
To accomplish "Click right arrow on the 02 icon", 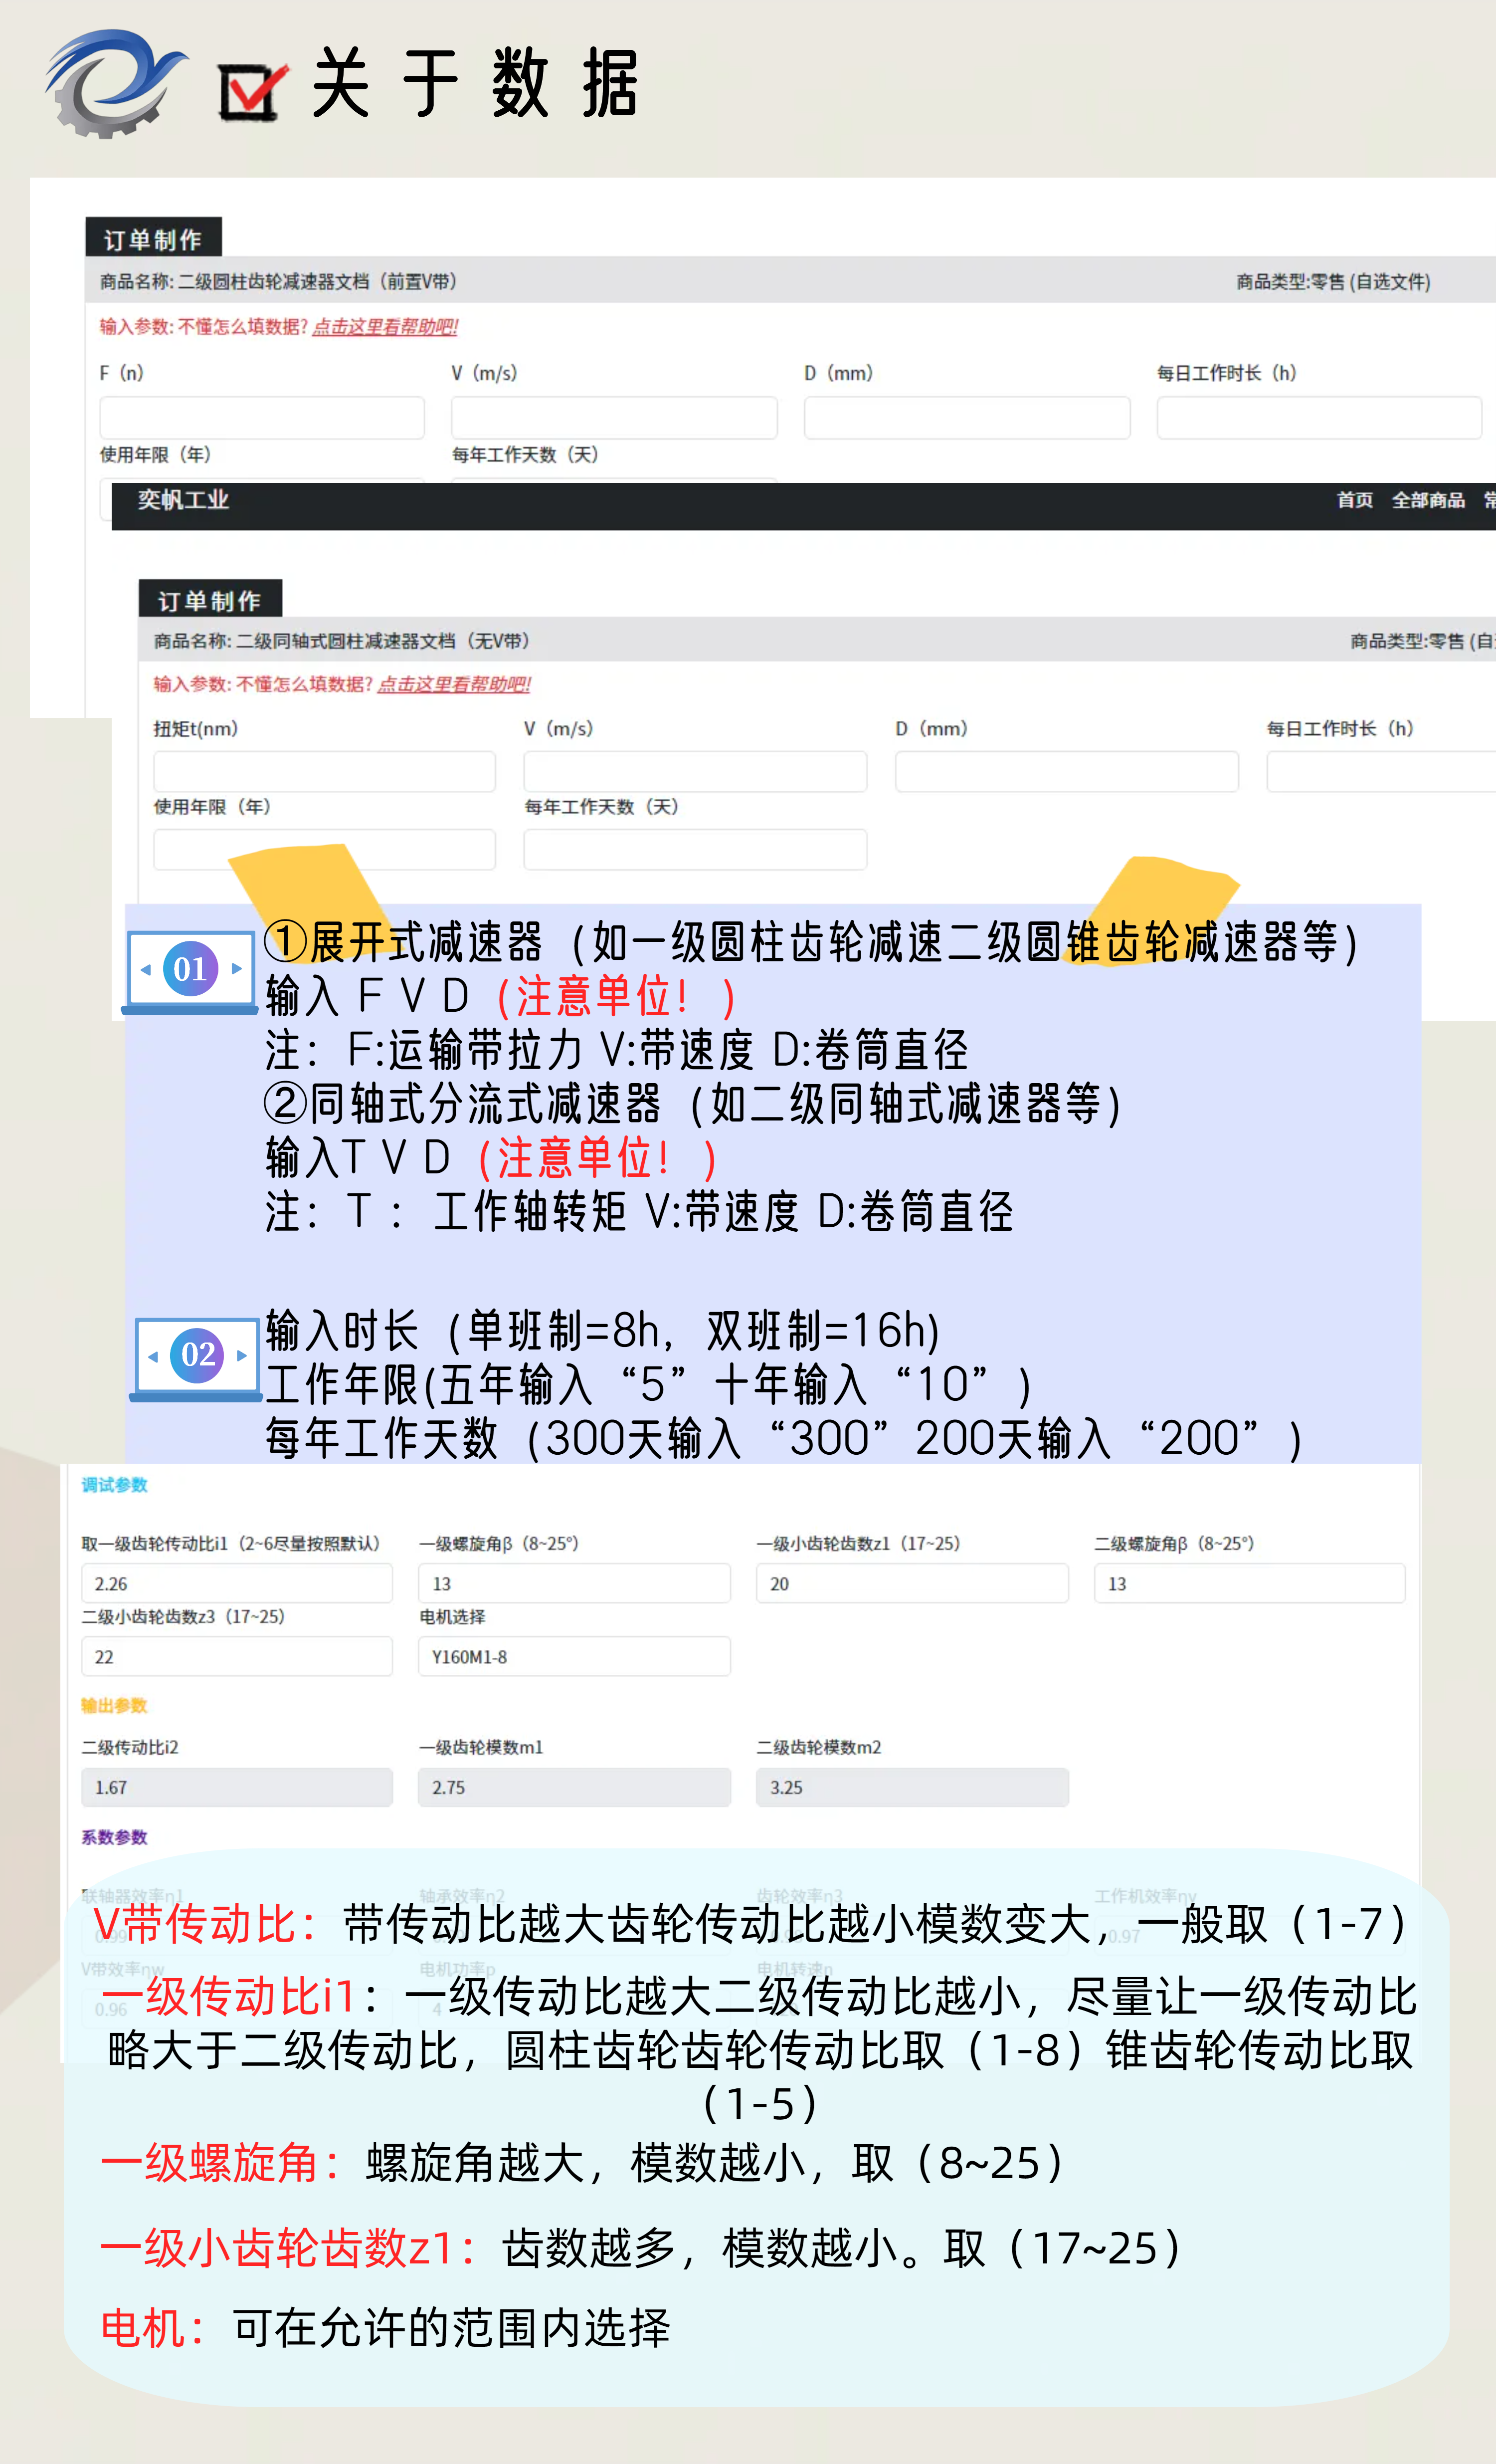I will tap(242, 1357).
